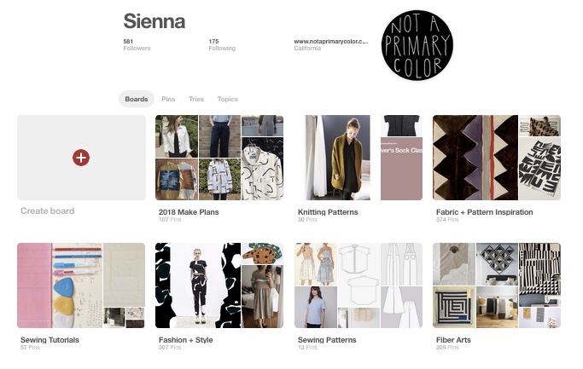The height and width of the screenshot is (369, 583).
Task: Click the Sienna profile name heading
Action: pyautogui.click(x=154, y=21)
